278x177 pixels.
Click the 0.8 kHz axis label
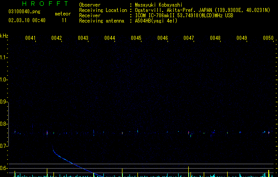coord(3,124)
